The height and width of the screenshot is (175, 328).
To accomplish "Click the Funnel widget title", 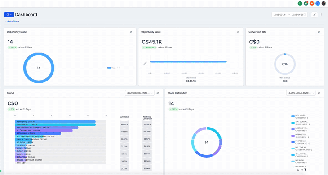I will 10,93.
